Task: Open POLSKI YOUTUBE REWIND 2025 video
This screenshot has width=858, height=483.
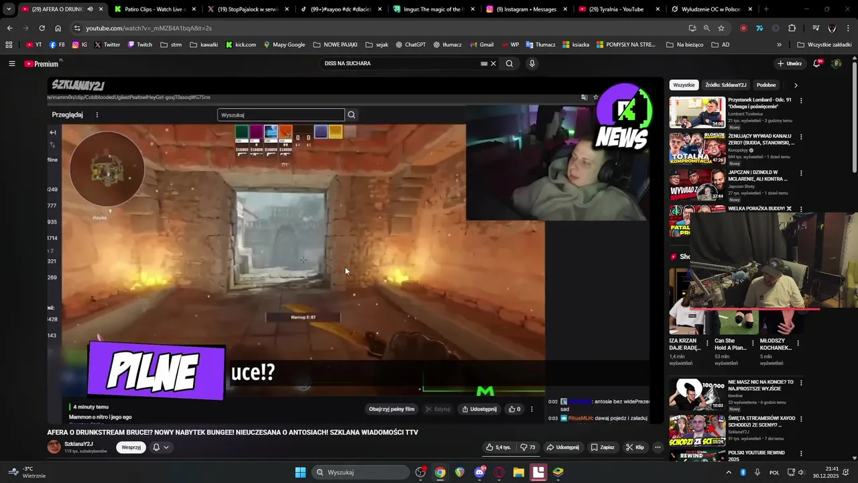Action: point(756,456)
